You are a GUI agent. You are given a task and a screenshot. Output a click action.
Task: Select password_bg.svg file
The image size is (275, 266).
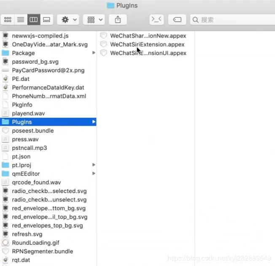pos(48,62)
